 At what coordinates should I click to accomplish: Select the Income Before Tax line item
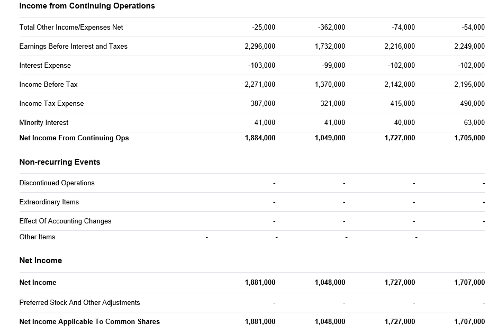48,84
